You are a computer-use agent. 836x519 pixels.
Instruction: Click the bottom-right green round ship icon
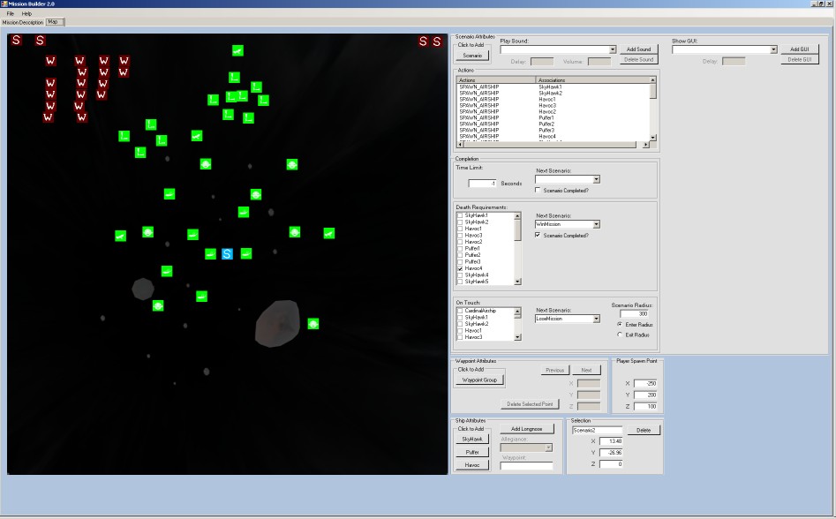[313, 324]
